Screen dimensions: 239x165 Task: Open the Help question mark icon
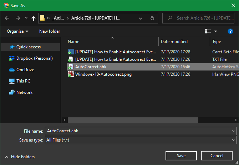(x=230, y=31)
